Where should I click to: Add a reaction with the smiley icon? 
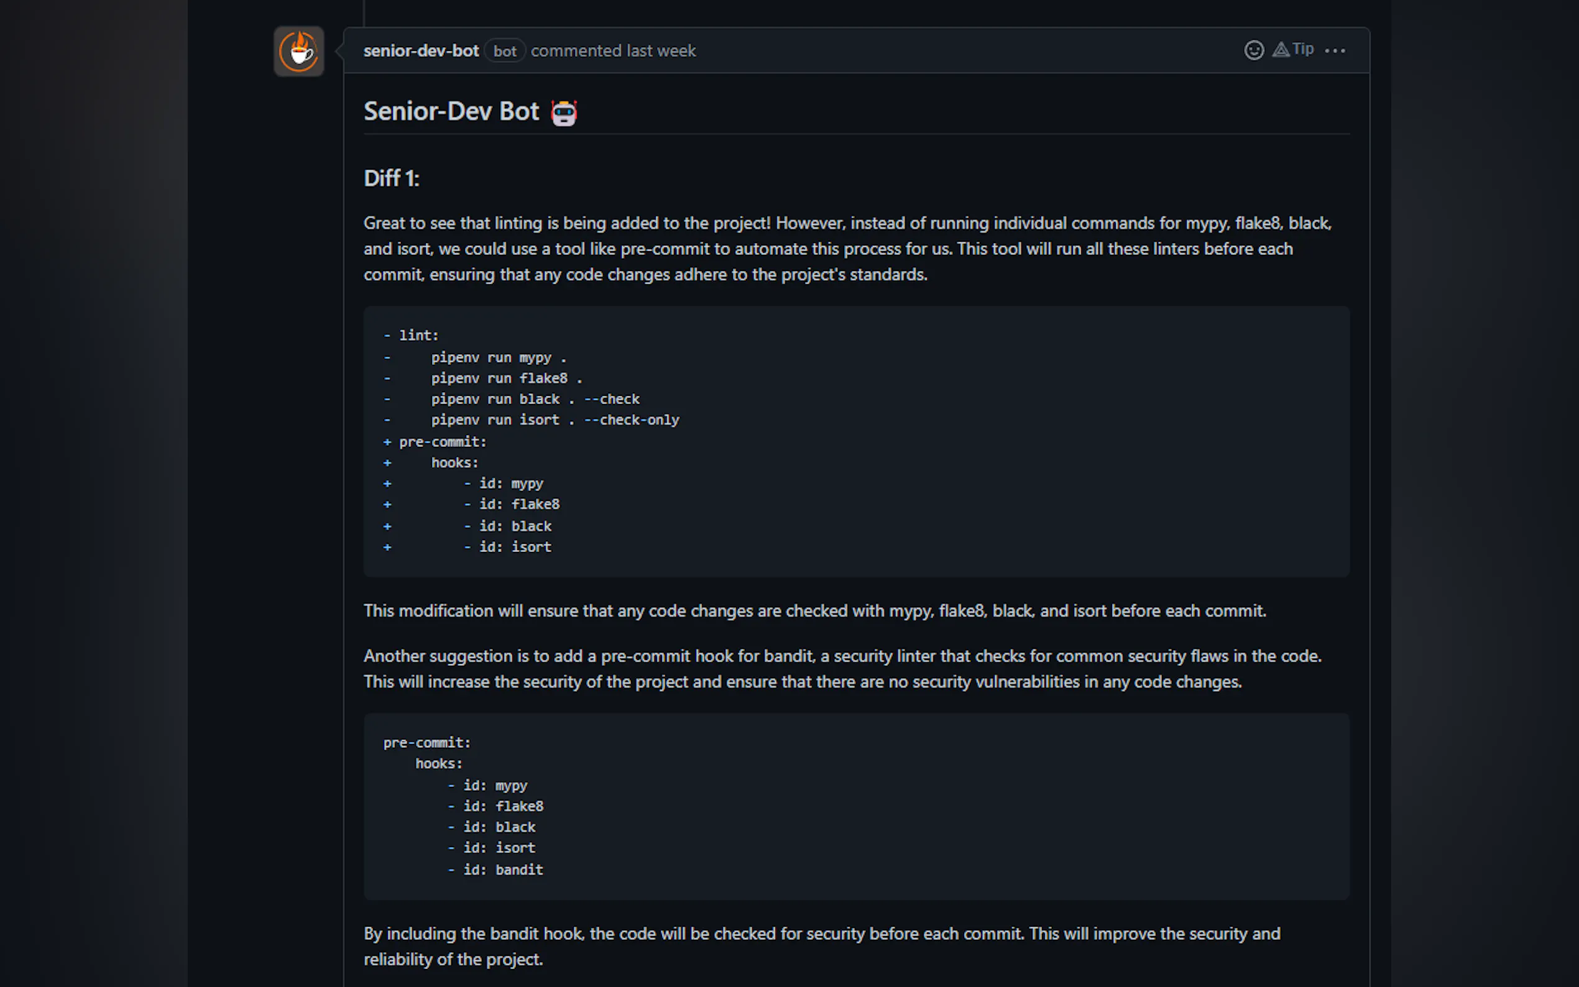click(x=1253, y=50)
